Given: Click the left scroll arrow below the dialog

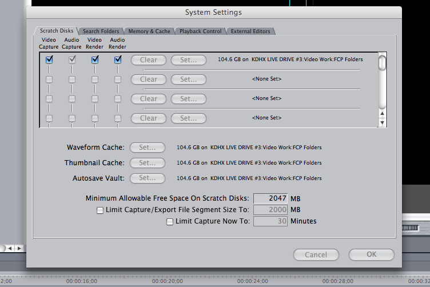Looking at the screenshot, I should [x=10, y=248].
